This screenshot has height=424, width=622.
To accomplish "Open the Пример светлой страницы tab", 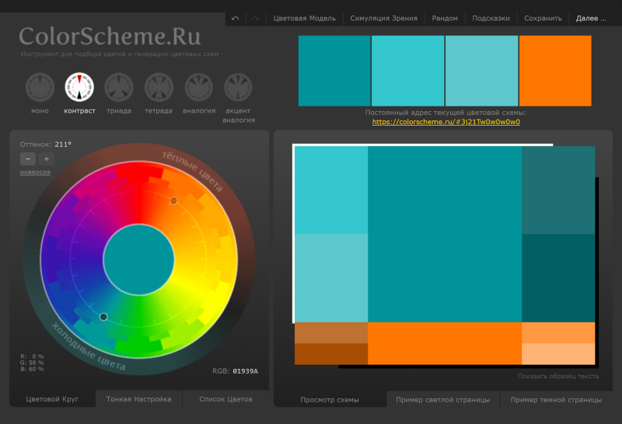I will (x=442, y=400).
